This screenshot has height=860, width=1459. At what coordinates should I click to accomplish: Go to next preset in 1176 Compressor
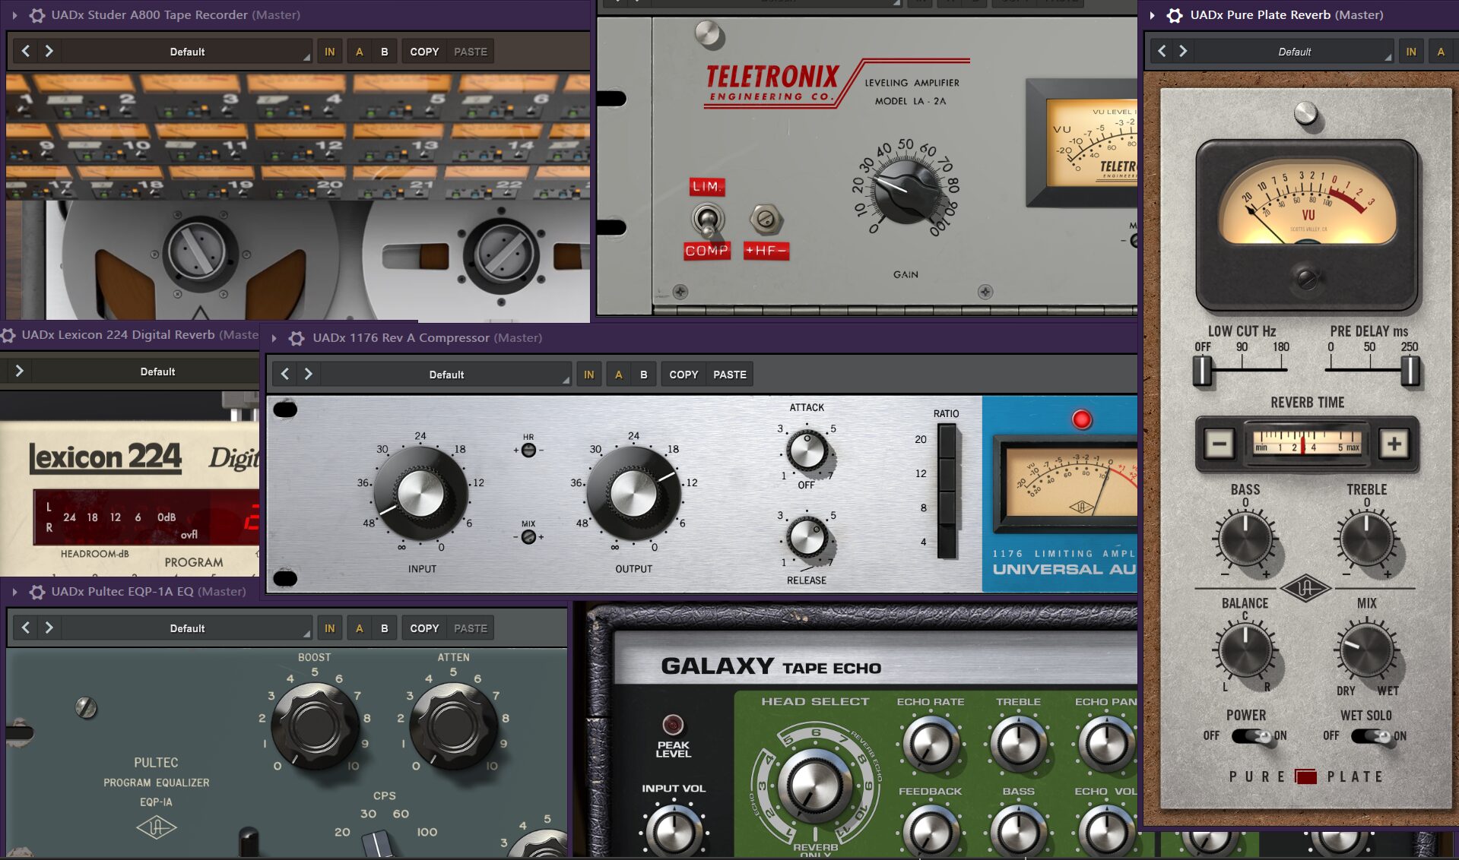[x=309, y=374]
